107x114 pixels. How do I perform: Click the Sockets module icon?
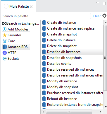point(5,59)
